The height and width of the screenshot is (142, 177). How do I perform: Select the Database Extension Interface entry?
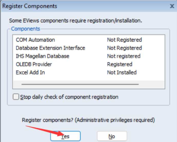pos(50,48)
